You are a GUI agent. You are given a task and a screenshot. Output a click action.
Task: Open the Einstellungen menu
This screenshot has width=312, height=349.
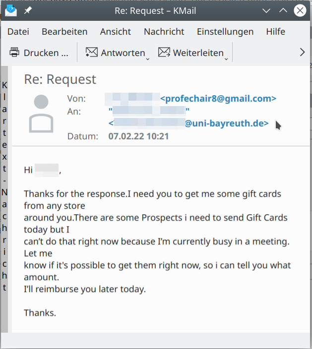225,32
